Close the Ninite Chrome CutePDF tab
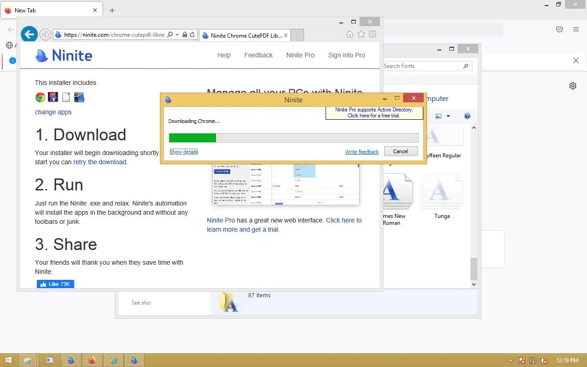This screenshot has height=367, width=587. 286,35
